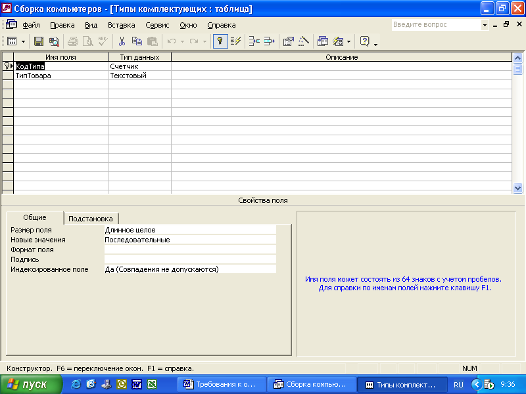
Task: Click the Счетчик data type cell
Action: [x=139, y=66]
